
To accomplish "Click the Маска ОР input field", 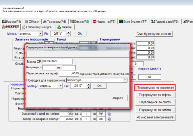I will point(57,61).
